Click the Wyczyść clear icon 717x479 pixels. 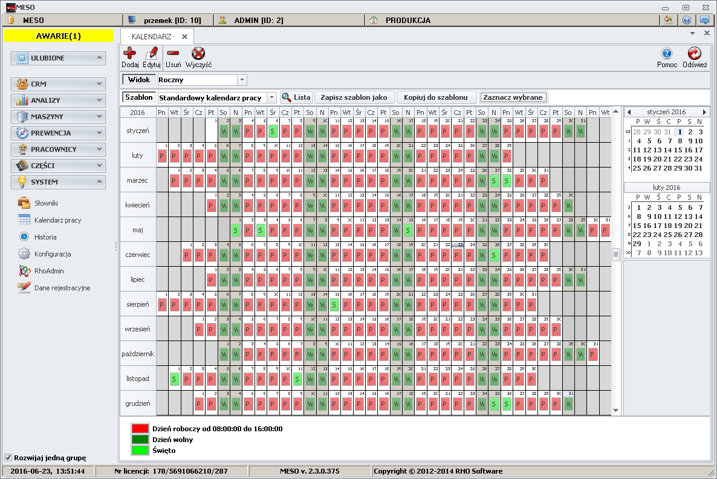click(198, 54)
